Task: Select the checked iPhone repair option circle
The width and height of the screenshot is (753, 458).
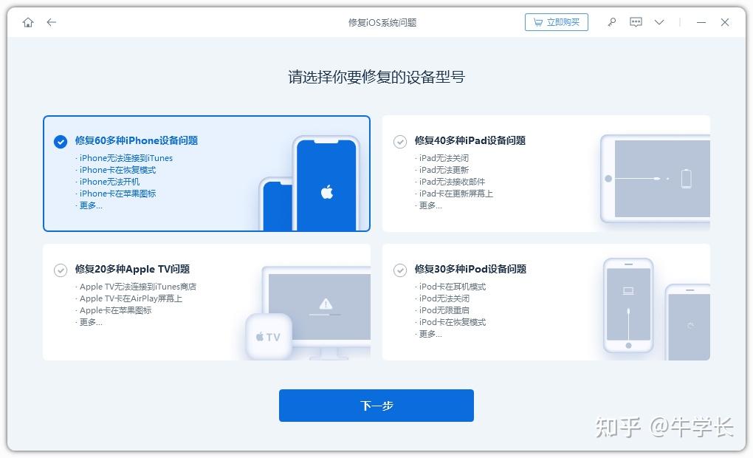Action: tap(60, 142)
